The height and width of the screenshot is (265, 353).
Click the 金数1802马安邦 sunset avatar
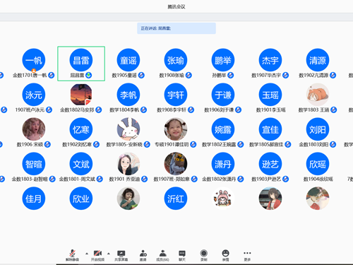click(81, 95)
